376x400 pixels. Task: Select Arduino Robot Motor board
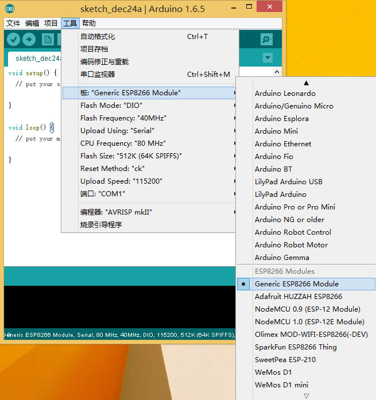pyautogui.click(x=307, y=245)
